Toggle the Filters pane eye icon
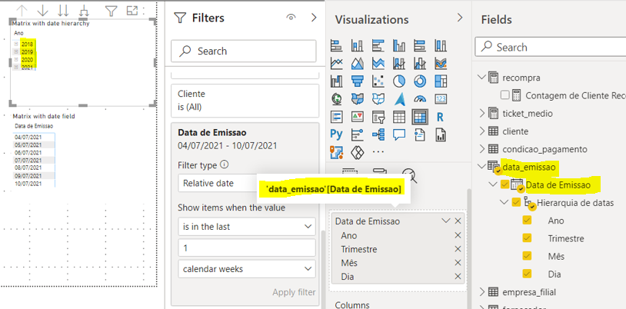Screen dimensions: 626x309 pos(291,17)
